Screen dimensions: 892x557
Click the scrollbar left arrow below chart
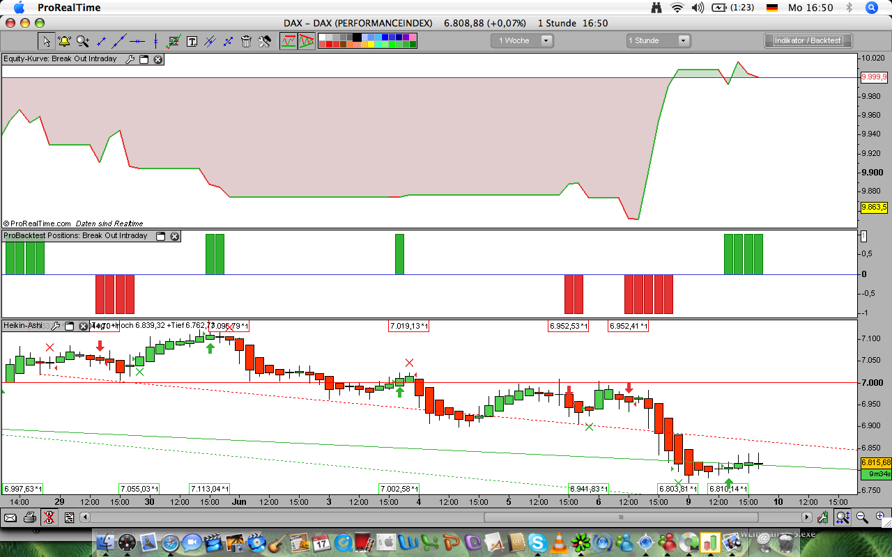point(85,517)
